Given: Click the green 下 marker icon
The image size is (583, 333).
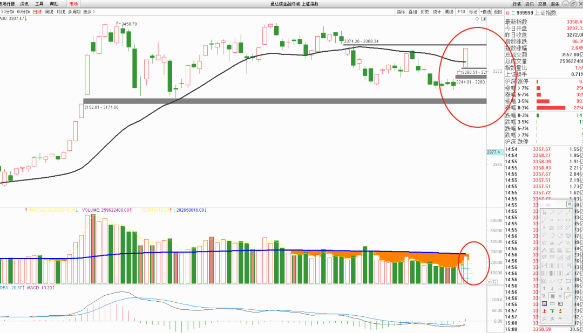Looking at the screenshot, I should point(552,311).
